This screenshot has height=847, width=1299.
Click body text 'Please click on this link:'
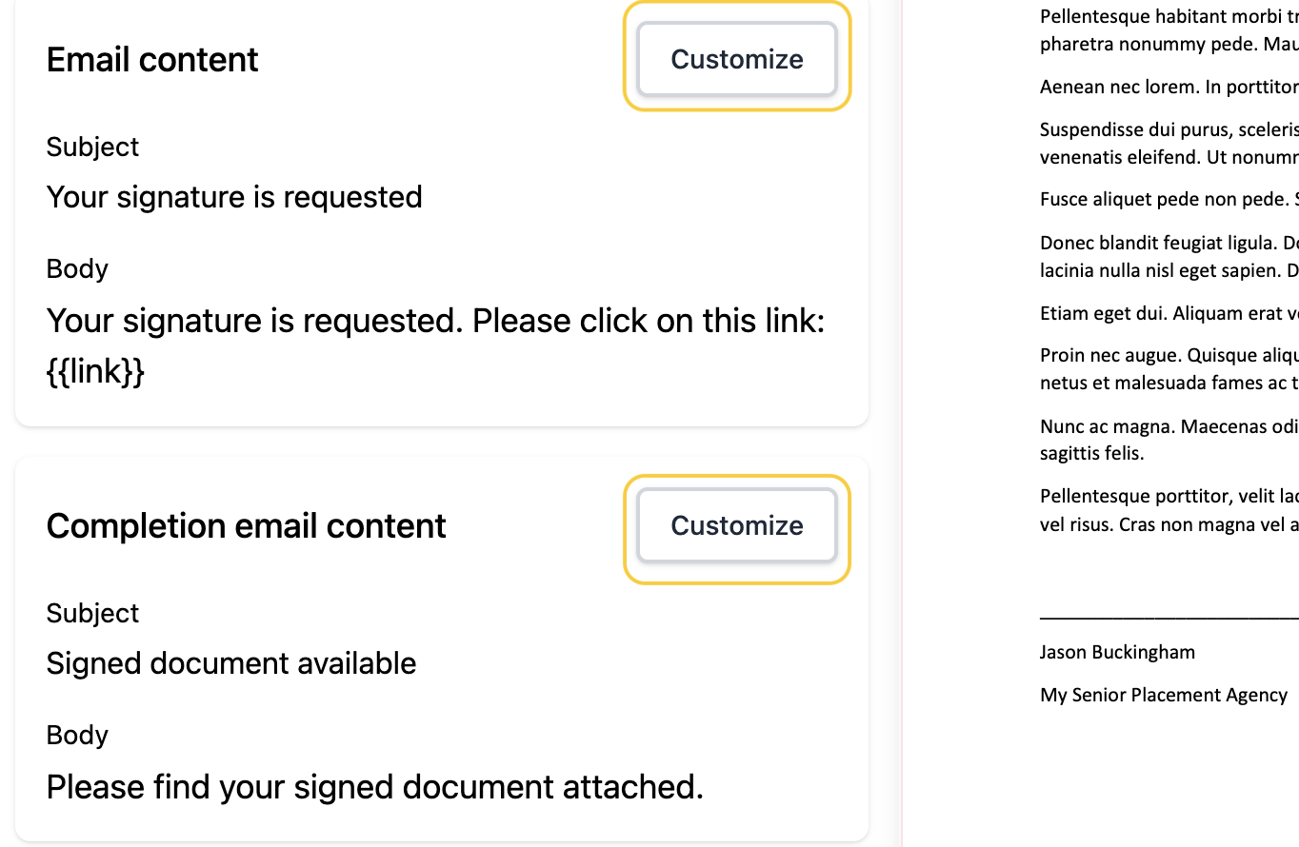coord(649,321)
